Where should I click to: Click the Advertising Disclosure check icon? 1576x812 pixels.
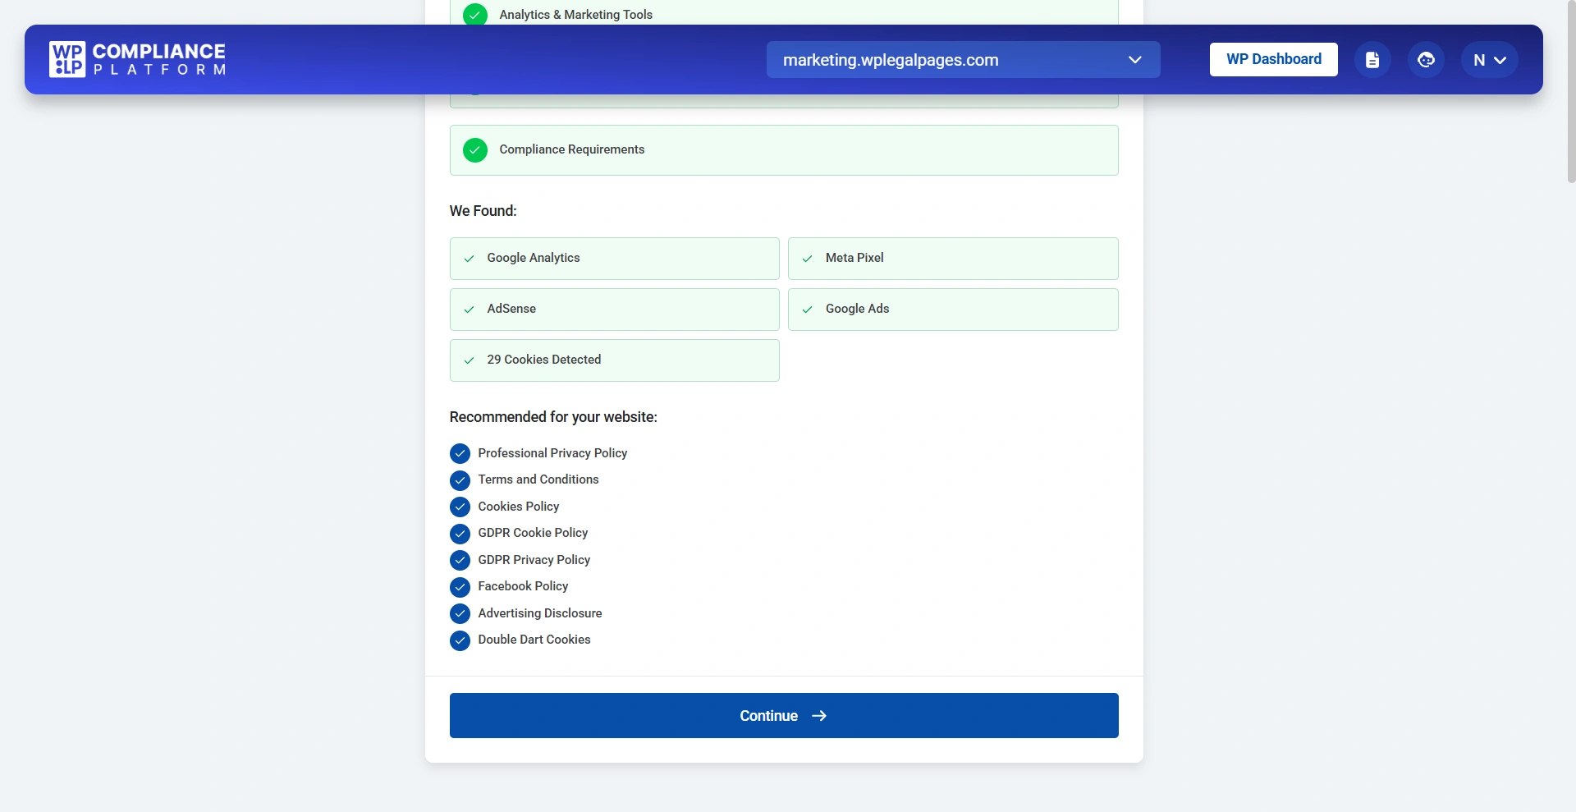coord(460,613)
